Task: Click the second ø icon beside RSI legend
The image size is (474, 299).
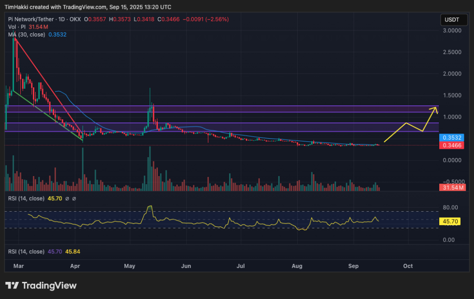Action: pyautogui.click(x=74, y=198)
